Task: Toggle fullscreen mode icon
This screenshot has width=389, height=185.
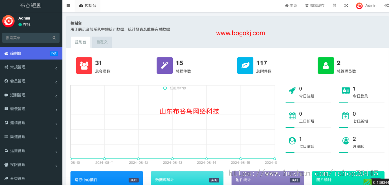Action: pos(346,6)
